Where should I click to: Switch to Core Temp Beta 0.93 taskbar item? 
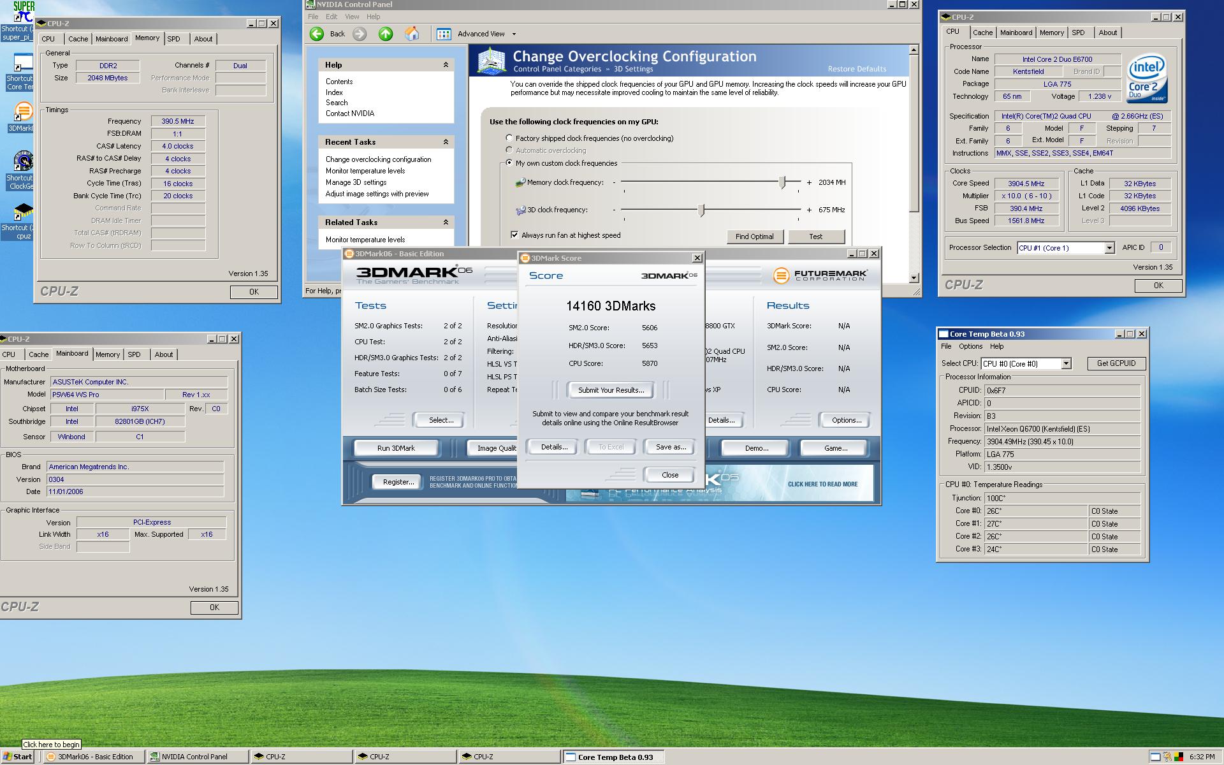pyautogui.click(x=613, y=757)
